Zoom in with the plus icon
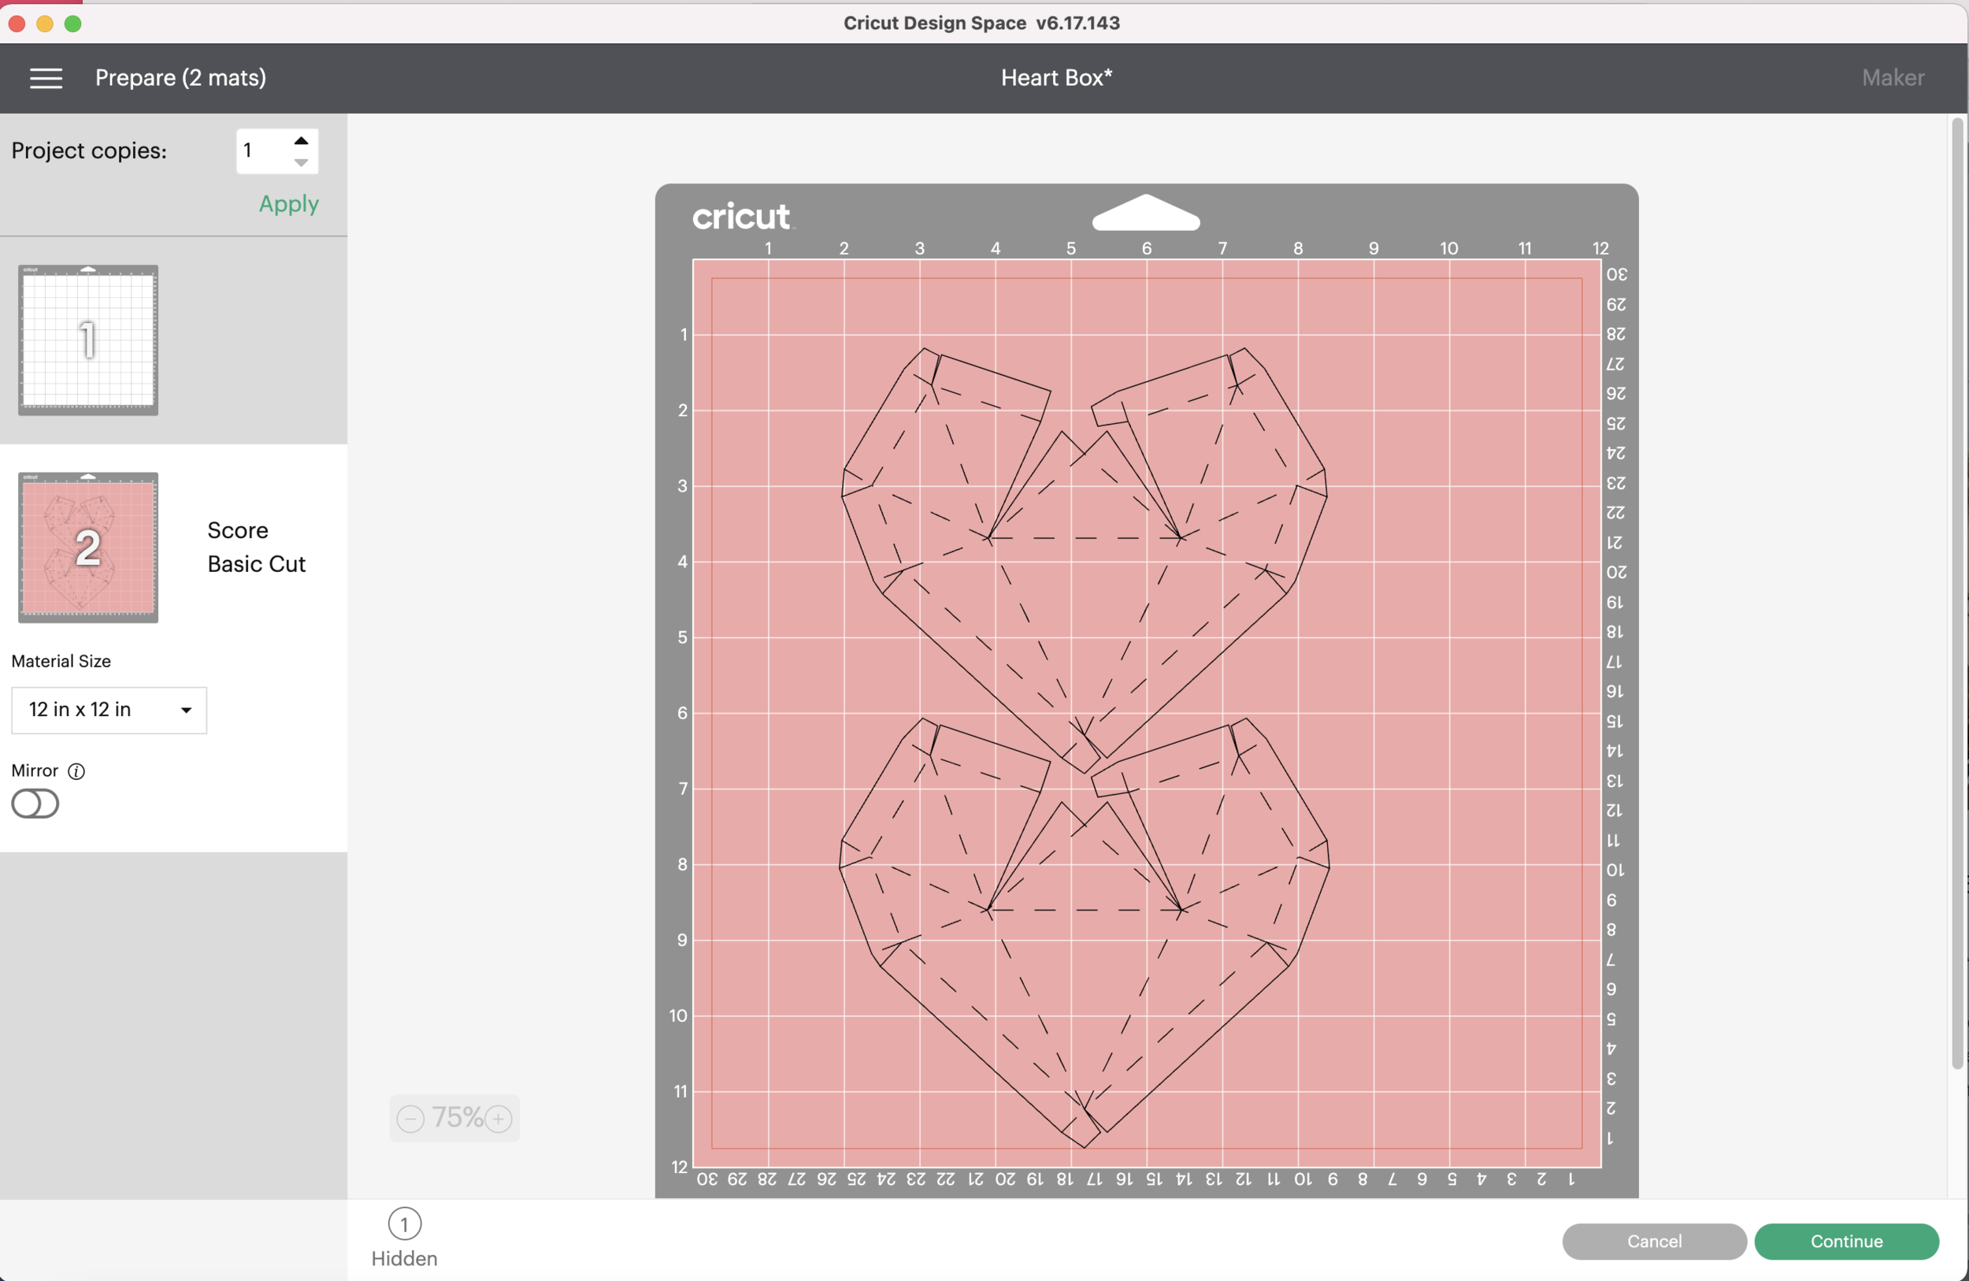1969x1281 pixels. click(498, 1119)
